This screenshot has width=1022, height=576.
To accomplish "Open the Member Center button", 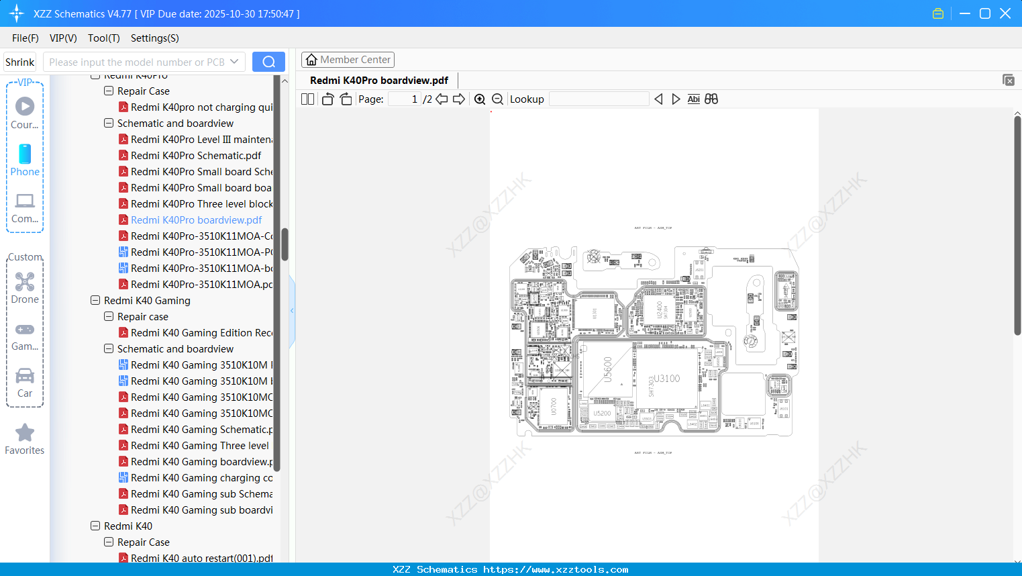I will 348,60.
